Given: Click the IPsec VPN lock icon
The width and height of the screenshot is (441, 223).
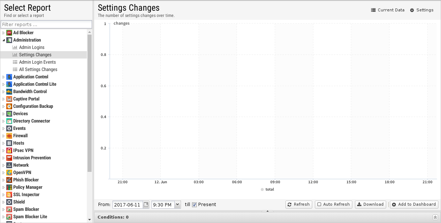Looking at the screenshot, I should tap(9, 151).
